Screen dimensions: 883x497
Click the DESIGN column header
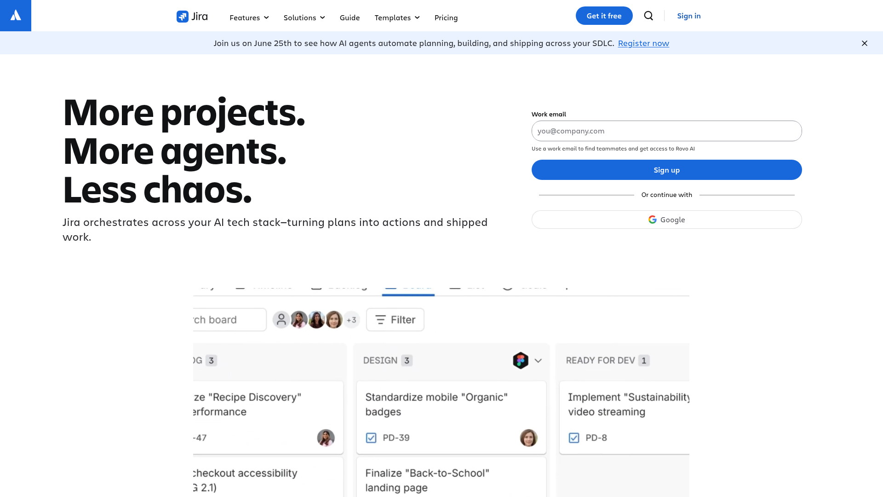point(380,360)
